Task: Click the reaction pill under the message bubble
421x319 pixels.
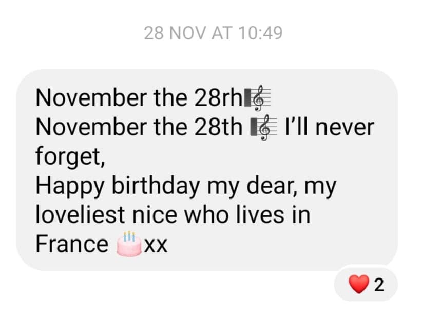Action: coord(366,285)
